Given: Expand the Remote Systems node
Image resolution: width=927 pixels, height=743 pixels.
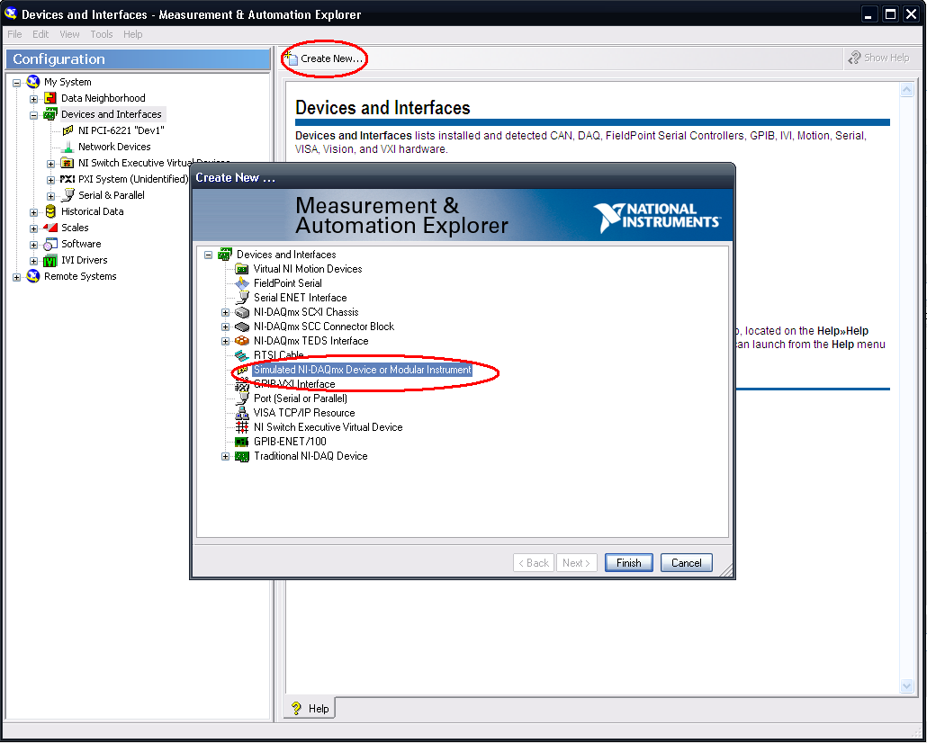Looking at the screenshot, I should (16, 277).
